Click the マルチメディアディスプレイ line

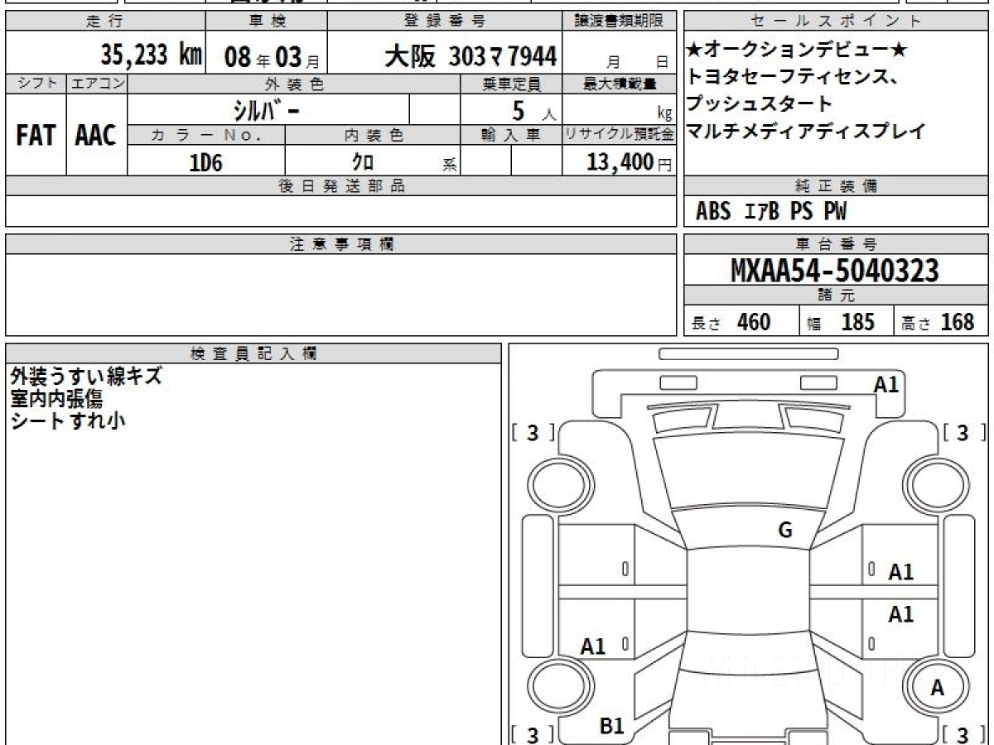coord(806,131)
